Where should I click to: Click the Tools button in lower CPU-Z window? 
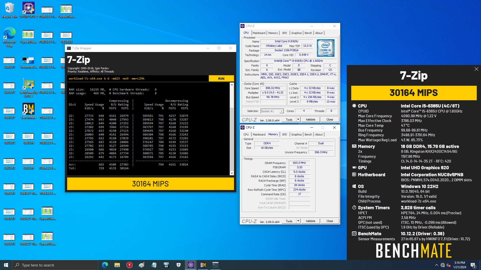[x=289, y=221]
